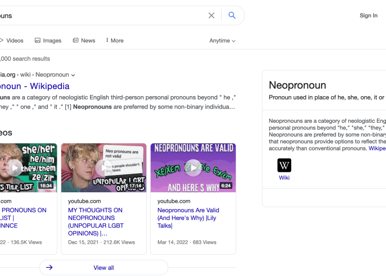Screen dimensions: 386x276
Task: Click View all videos button
Action: pyautogui.click(x=103, y=267)
